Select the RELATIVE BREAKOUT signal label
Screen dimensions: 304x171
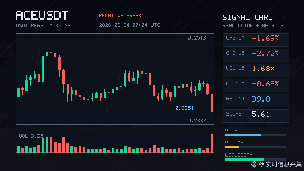125,16
